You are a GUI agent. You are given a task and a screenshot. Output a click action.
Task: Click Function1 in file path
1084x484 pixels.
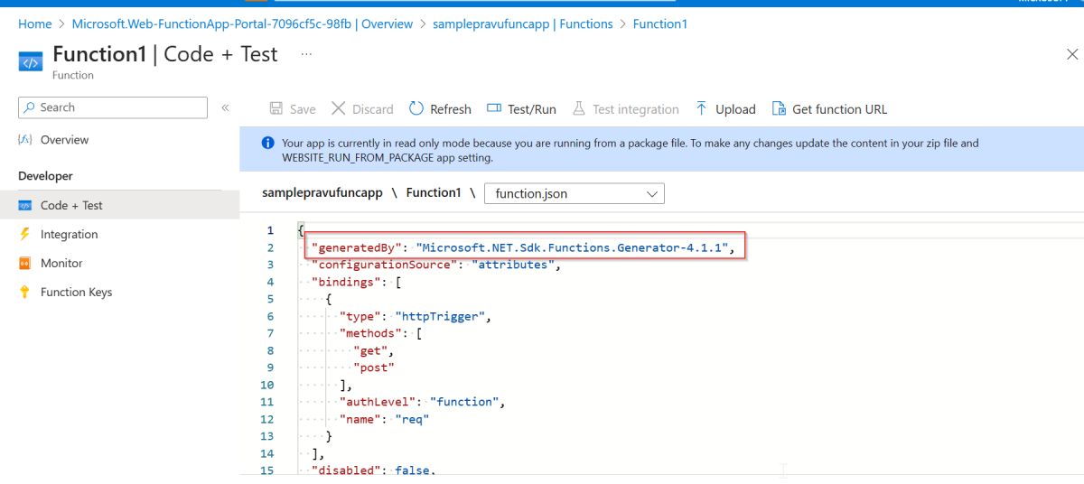[x=434, y=192]
